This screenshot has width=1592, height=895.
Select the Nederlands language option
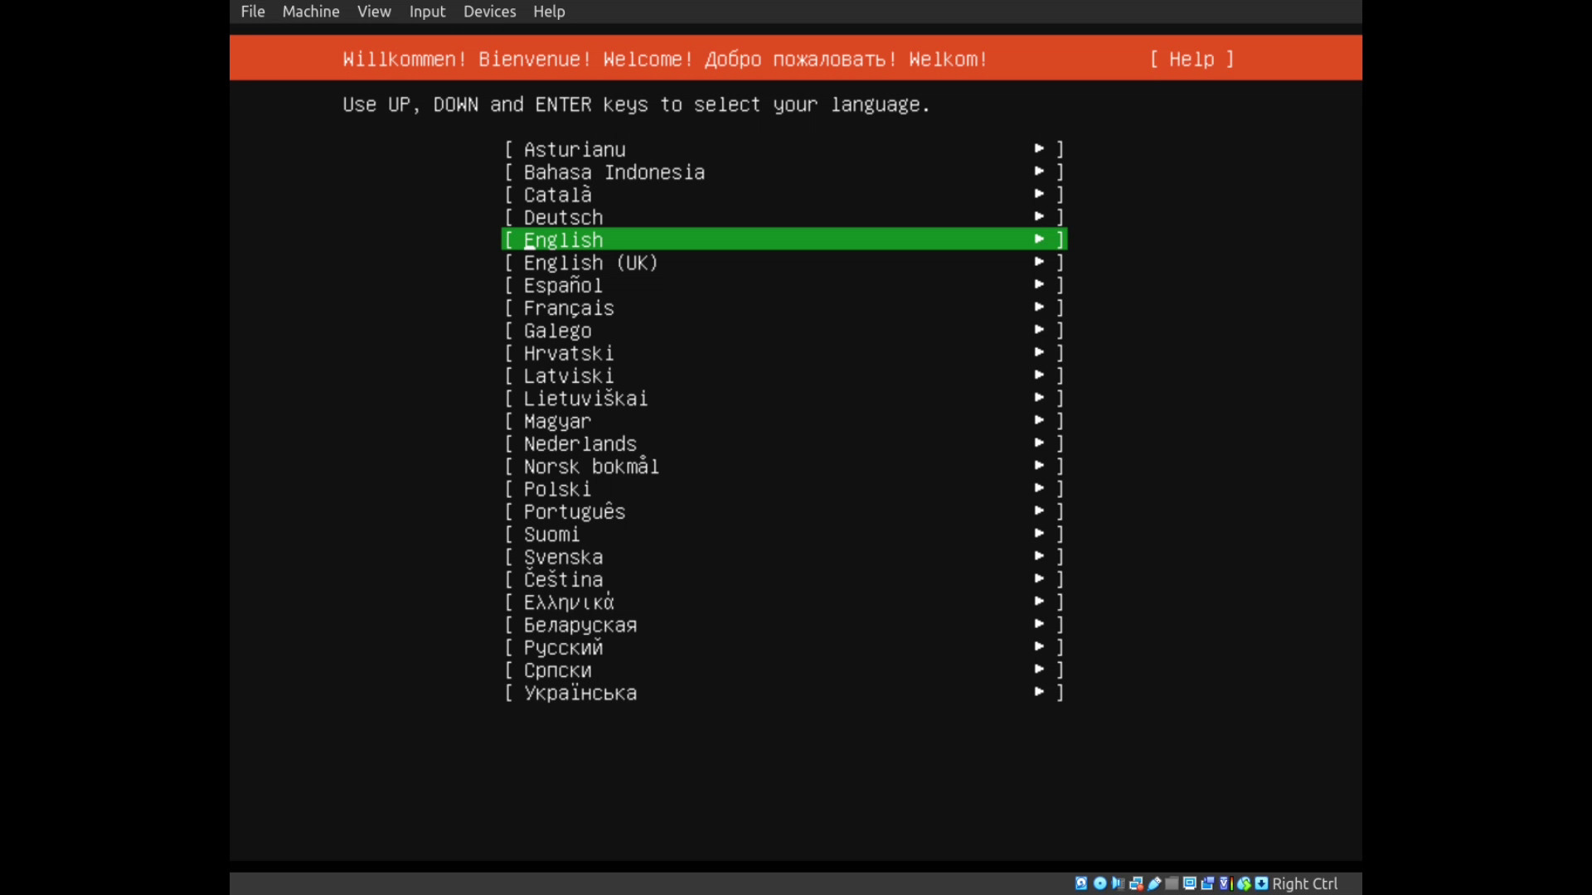[x=580, y=443]
